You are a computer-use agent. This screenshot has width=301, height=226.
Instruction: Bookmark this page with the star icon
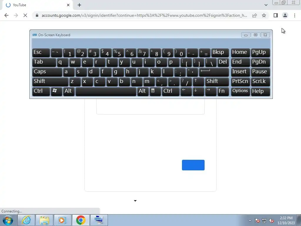pyautogui.click(x=264, y=15)
